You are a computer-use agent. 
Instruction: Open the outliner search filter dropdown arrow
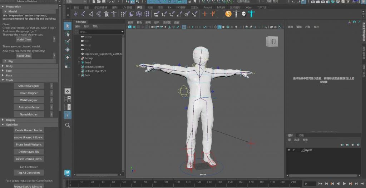click(x=122, y=32)
